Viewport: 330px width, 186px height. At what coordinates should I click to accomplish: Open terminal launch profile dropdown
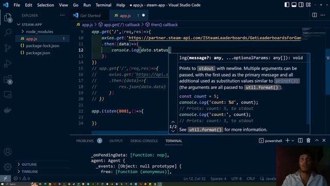tap(293, 141)
